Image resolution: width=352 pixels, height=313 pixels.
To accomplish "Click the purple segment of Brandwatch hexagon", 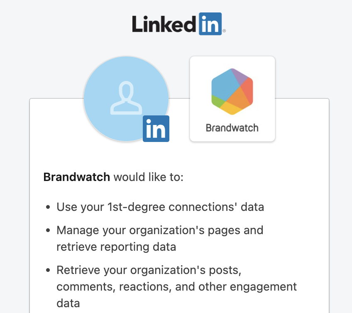I will (x=241, y=76).
